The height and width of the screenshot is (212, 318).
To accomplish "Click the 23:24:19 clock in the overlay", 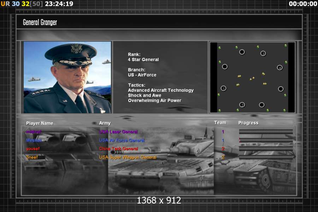I will [59, 4].
